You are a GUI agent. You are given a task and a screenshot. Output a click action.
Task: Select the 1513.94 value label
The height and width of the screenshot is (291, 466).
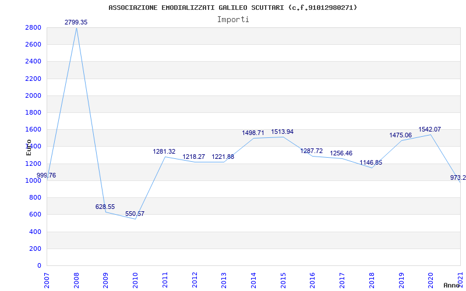coord(282,132)
